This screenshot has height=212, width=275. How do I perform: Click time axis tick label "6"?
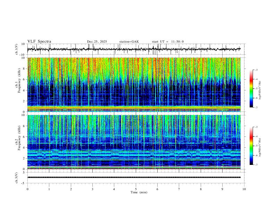(x=158, y=189)
